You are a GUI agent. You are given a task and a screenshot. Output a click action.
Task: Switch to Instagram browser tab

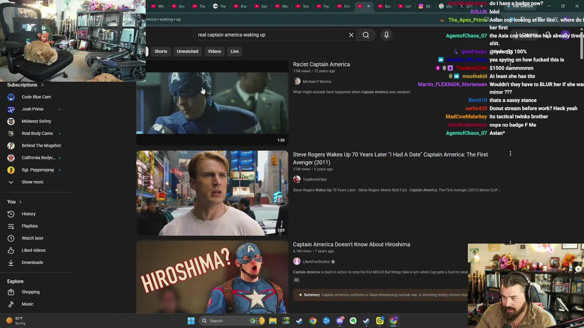coord(425,6)
